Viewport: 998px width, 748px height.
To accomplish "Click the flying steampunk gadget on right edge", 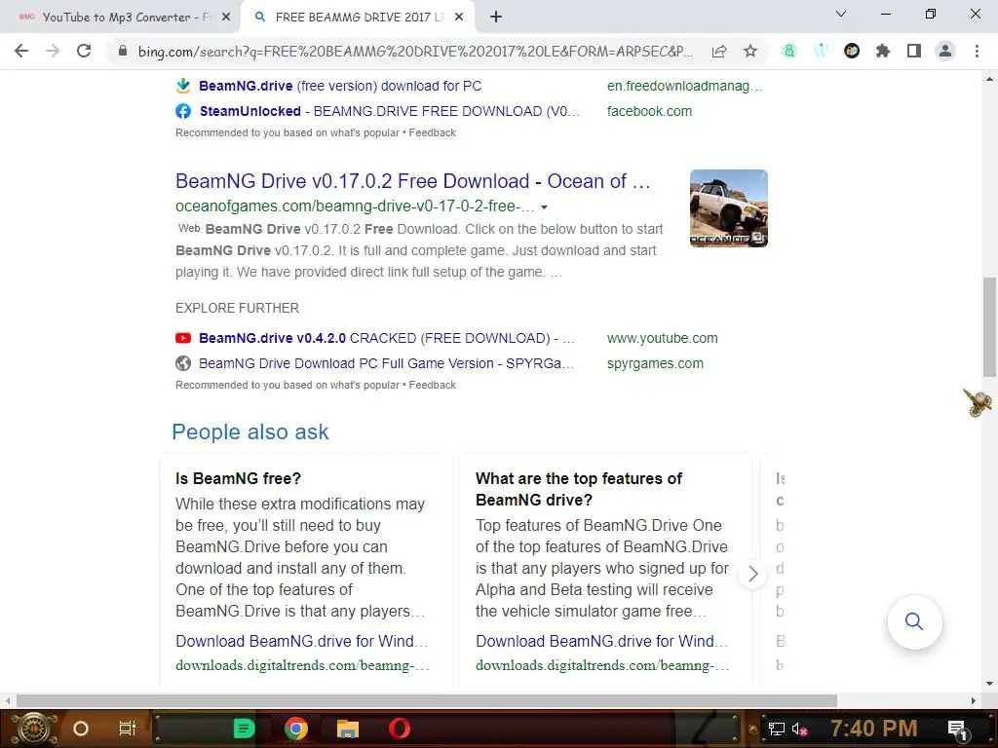I will [x=978, y=402].
